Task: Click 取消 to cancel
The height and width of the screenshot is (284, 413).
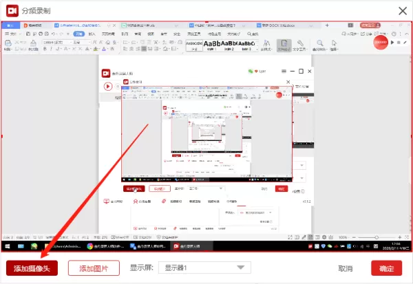Action: (346, 268)
